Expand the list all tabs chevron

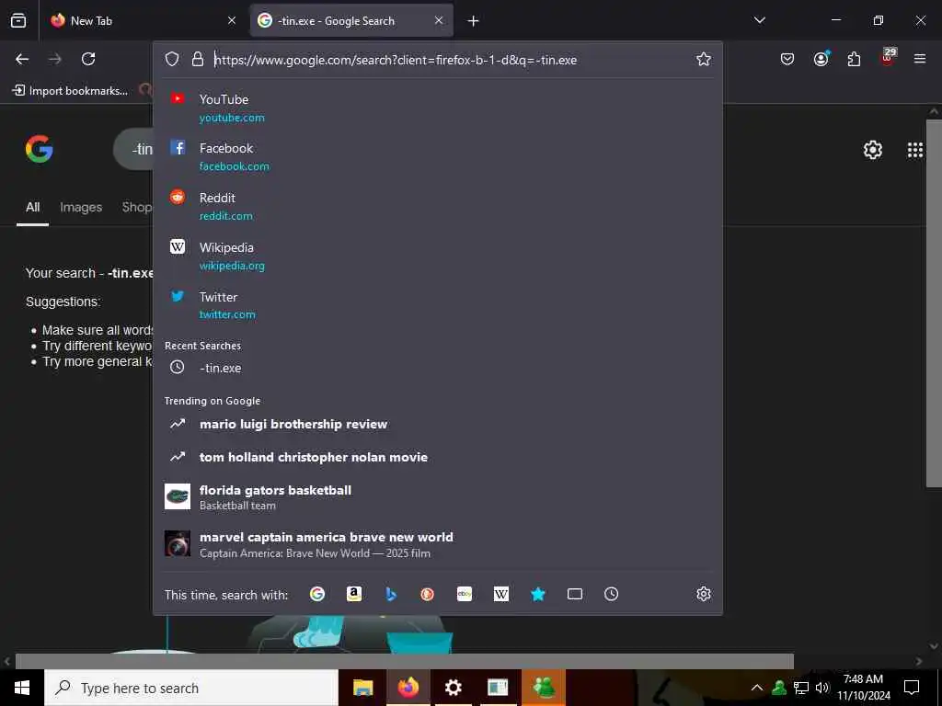pos(759,20)
